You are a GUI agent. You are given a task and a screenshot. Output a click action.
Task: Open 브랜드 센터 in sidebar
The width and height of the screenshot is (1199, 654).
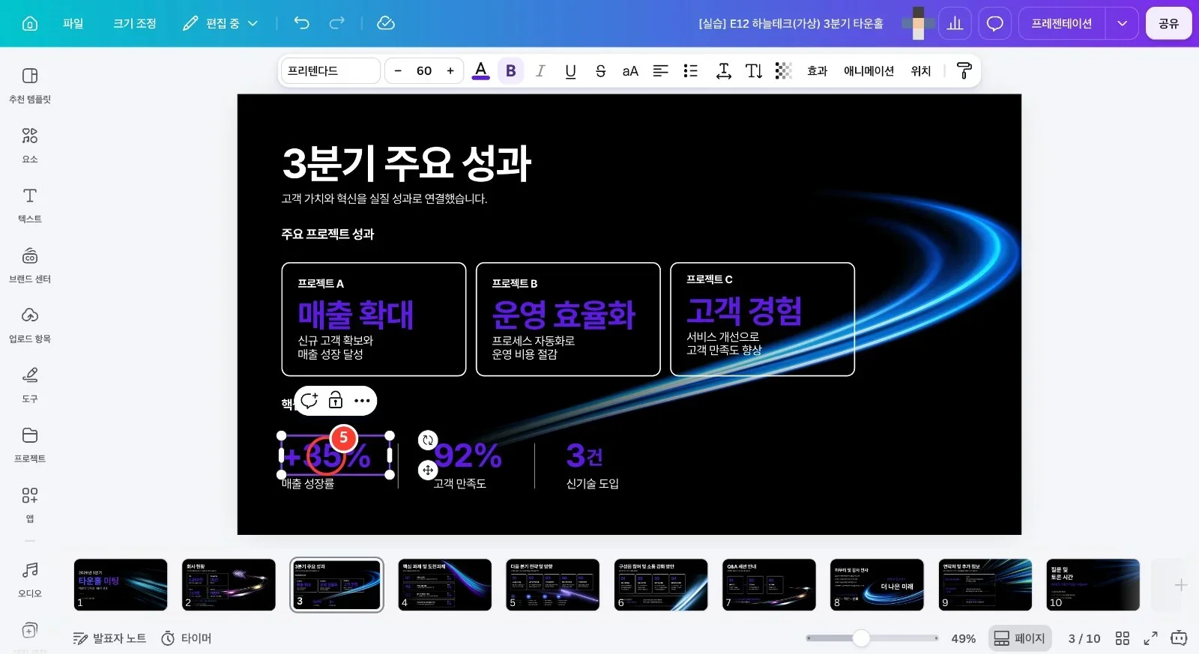(30, 264)
